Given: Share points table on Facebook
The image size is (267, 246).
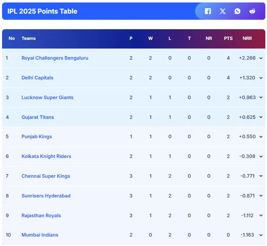Looking at the screenshot, I should (x=208, y=11).
